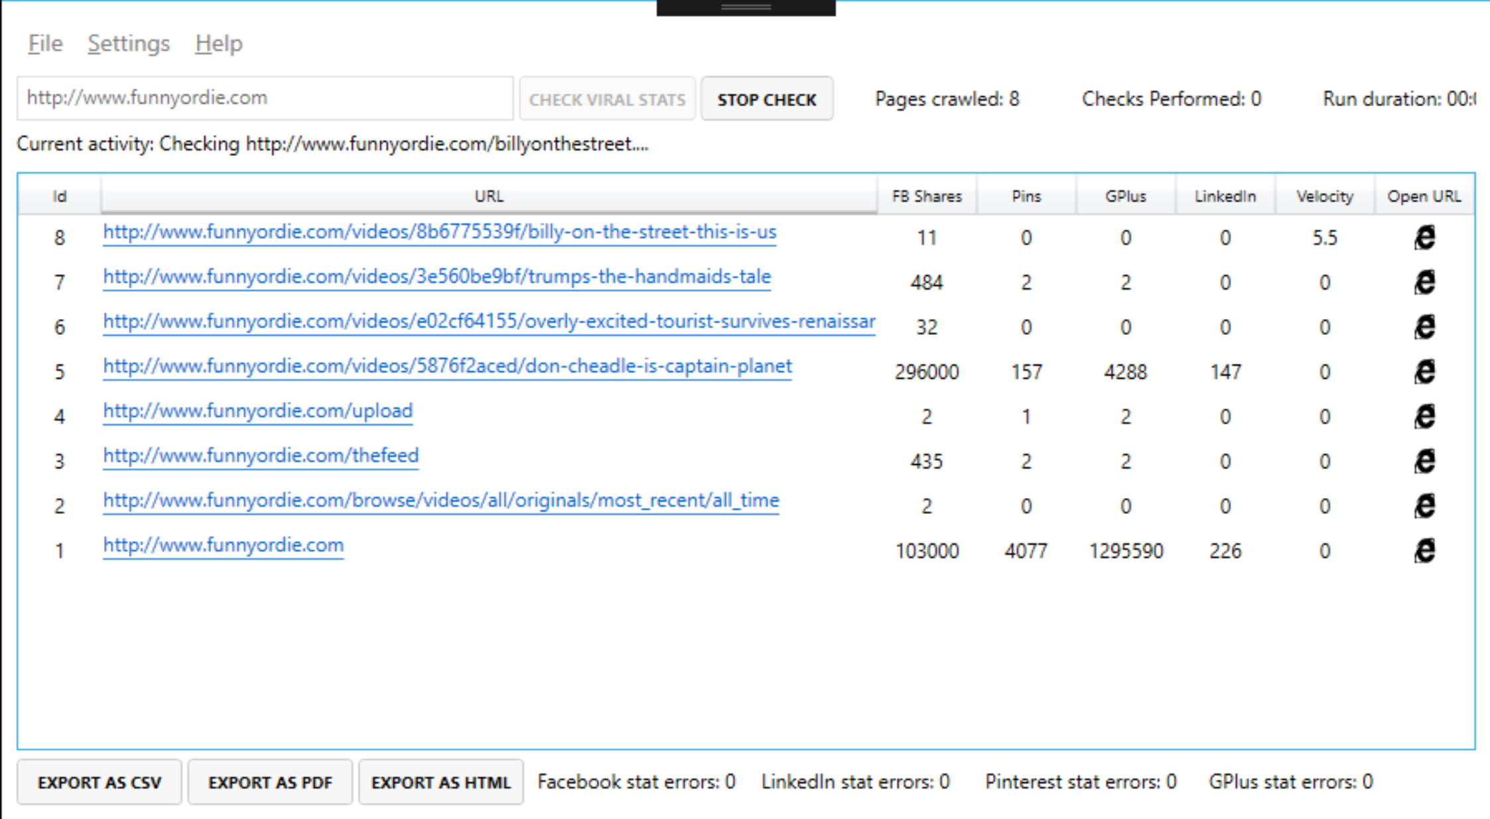Click Facebook stat errors: 0 label
1490x819 pixels.
[636, 782]
